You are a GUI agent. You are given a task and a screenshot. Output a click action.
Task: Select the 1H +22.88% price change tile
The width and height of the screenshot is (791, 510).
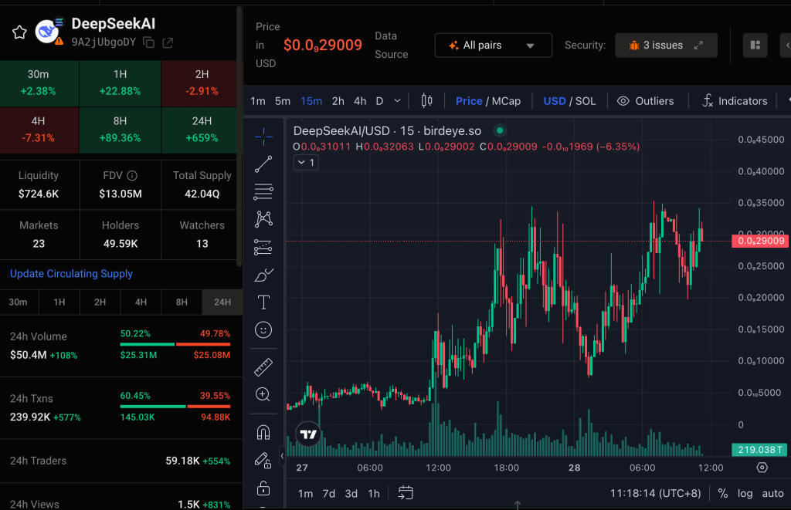click(x=120, y=83)
